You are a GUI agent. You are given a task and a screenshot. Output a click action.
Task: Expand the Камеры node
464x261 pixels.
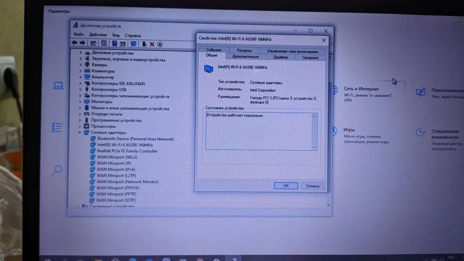[81, 64]
